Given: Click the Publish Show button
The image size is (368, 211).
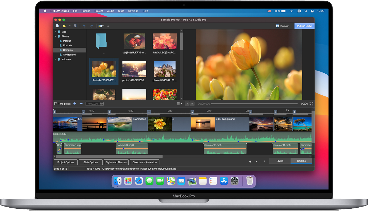Looking at the screenshot, I should (x=304, y=26).
